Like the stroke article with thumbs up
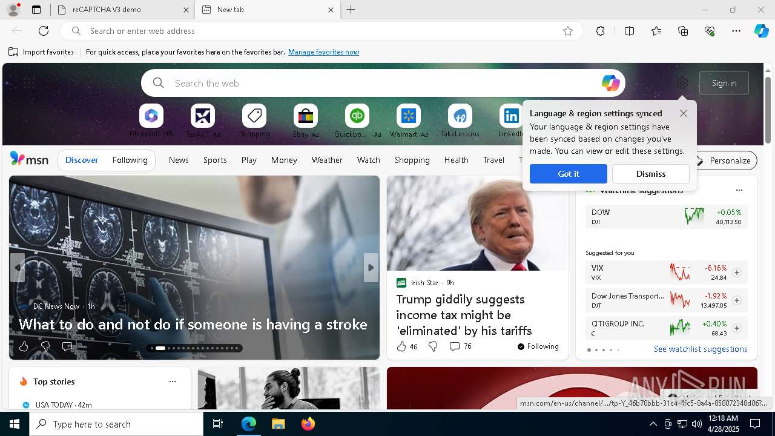 pos(24,346)
